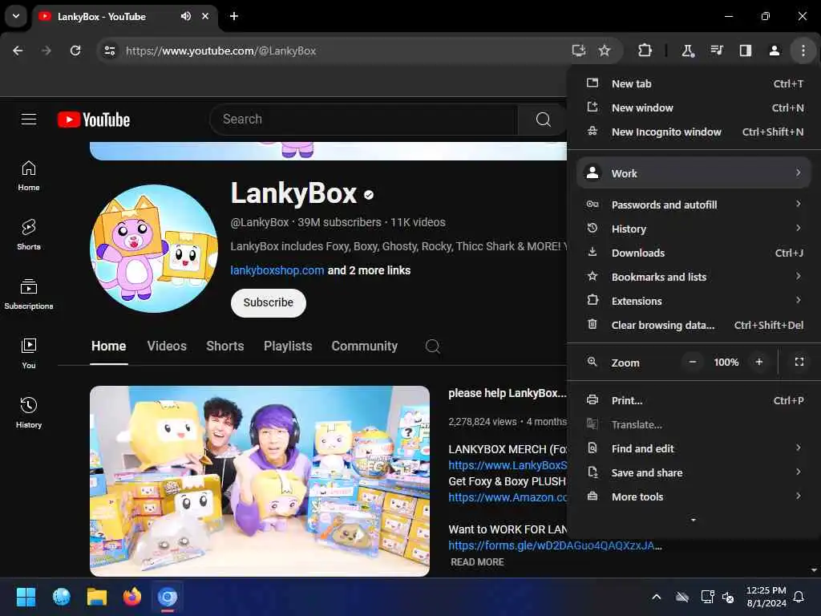821x616 pixels.
Task: Open the tab search dropdown arrow
Action: pos(16,16)
